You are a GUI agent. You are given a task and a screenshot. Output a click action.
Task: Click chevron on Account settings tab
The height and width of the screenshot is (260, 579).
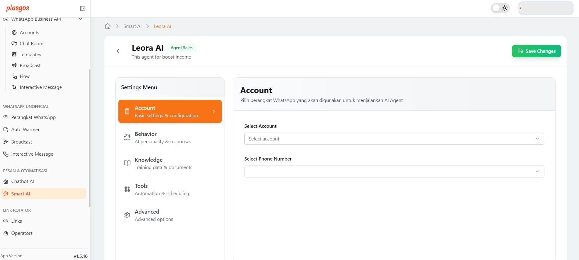(214, 111)
